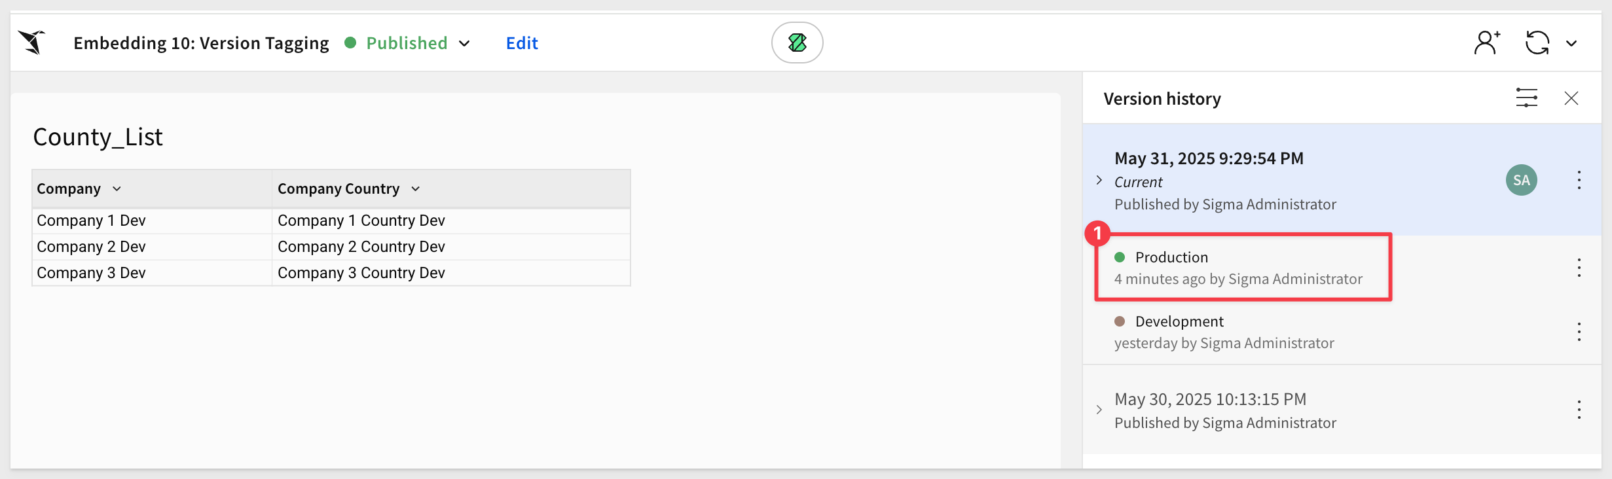Open more options for Production tag

[1579, 268]
